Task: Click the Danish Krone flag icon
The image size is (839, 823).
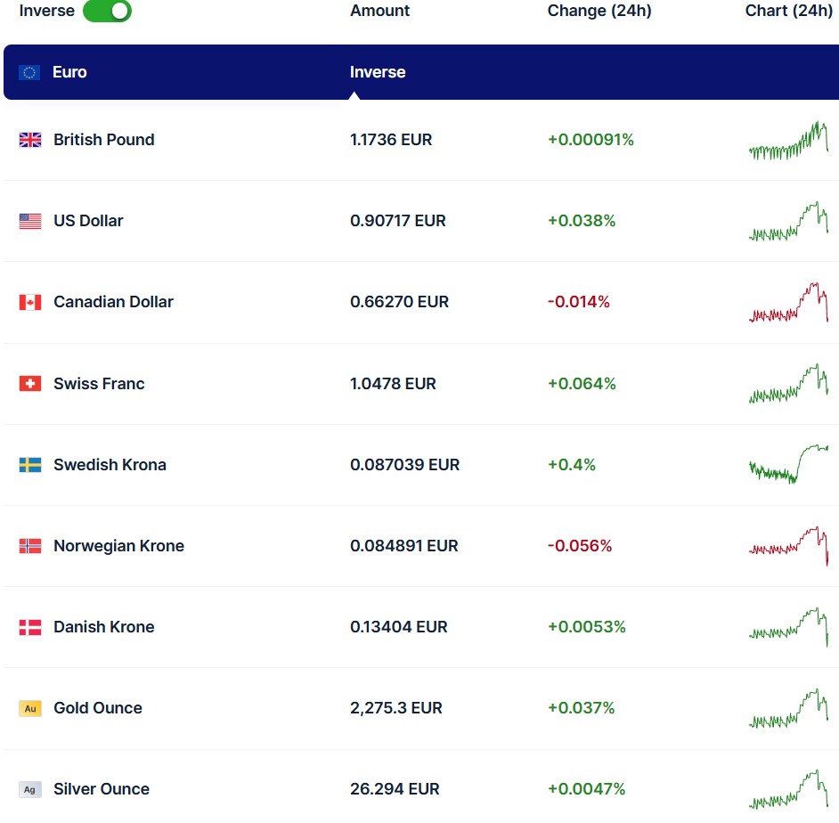Action: coord(30,627)
